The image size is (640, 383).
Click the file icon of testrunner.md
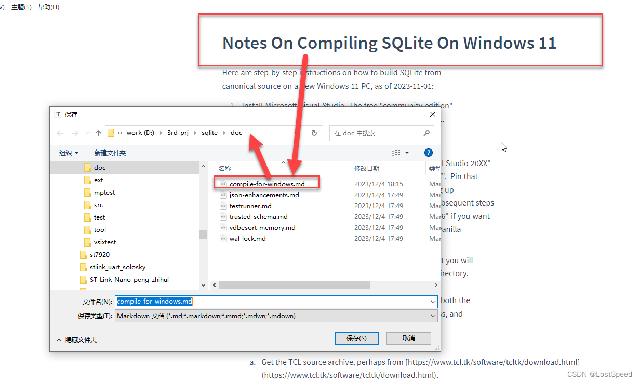coord(223,206)
